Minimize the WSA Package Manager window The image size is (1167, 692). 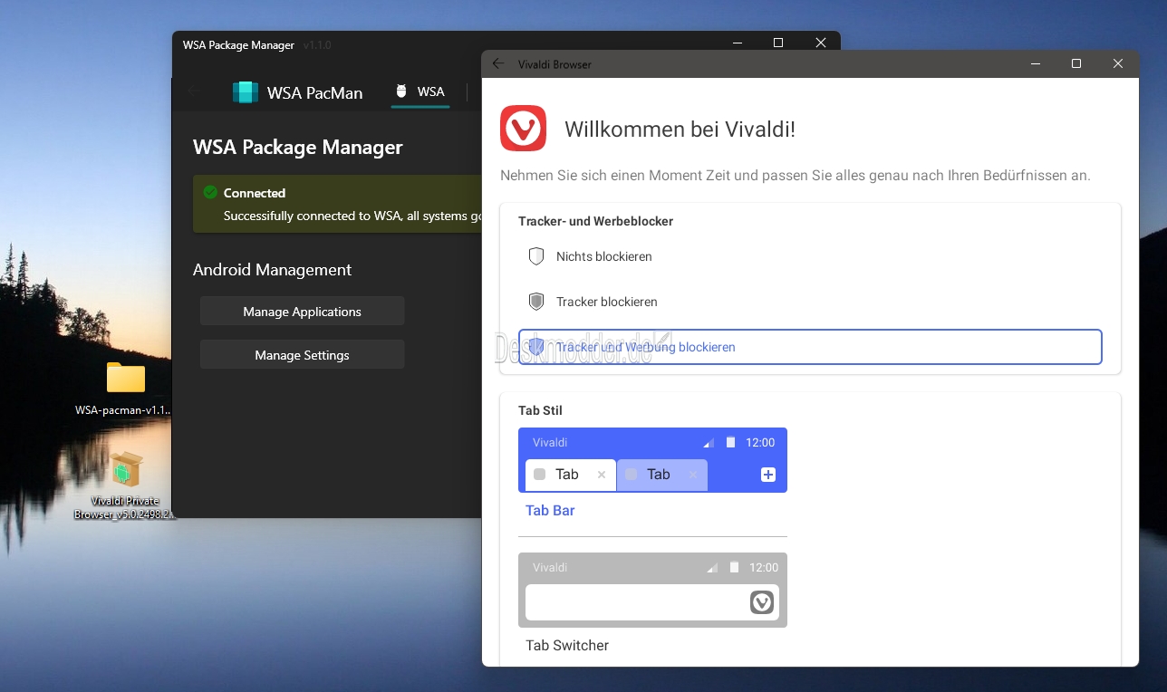click(x=736, y=43)
